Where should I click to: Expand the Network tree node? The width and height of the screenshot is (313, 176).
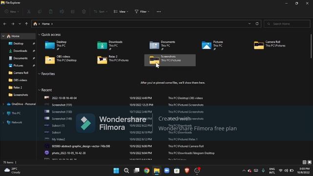pyautogui.click(x=3, y=122)
